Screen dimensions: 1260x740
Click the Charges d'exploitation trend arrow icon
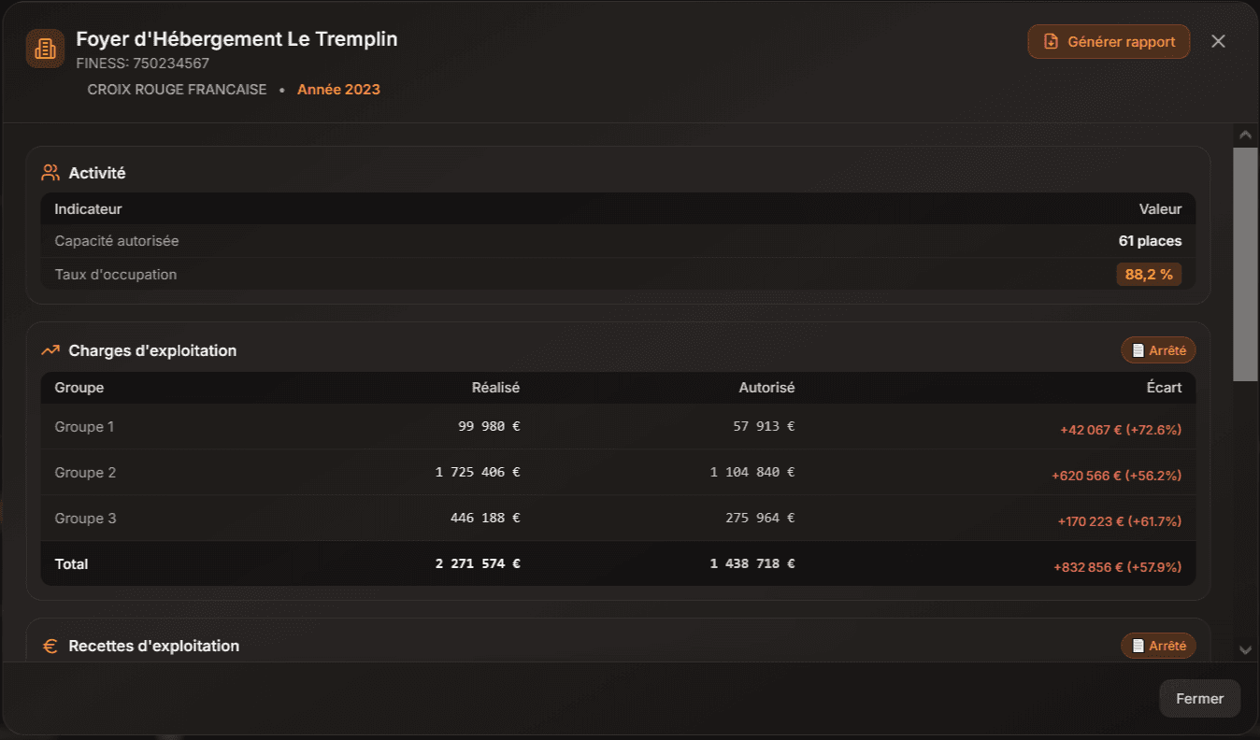[x=50, y=350]
